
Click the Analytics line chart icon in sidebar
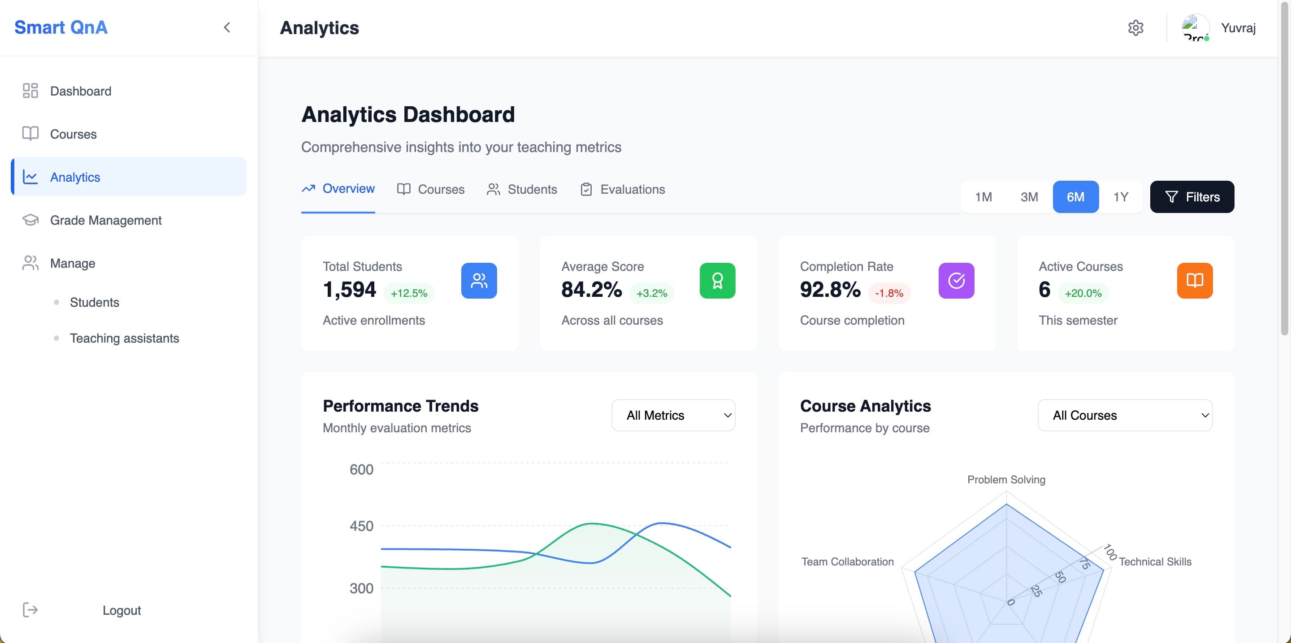[x=30, y=177]
